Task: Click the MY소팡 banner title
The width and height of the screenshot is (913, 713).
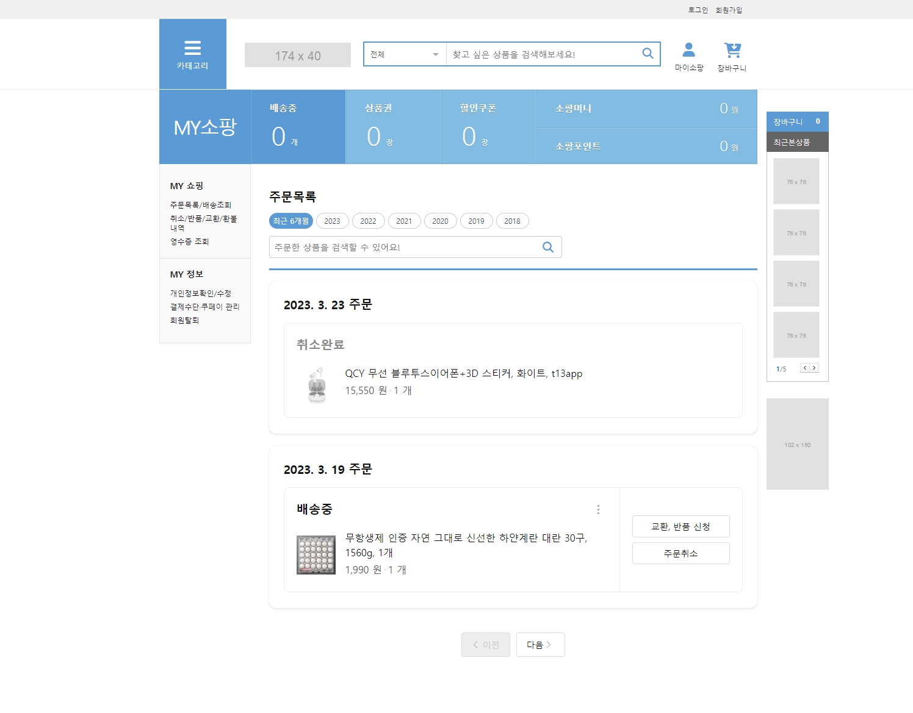Action: (x=205, y=127)
